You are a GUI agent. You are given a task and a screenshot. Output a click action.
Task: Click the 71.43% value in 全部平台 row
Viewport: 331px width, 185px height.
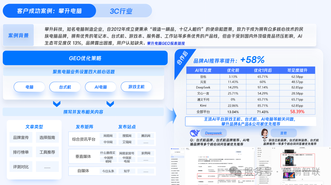click(263, 112)
